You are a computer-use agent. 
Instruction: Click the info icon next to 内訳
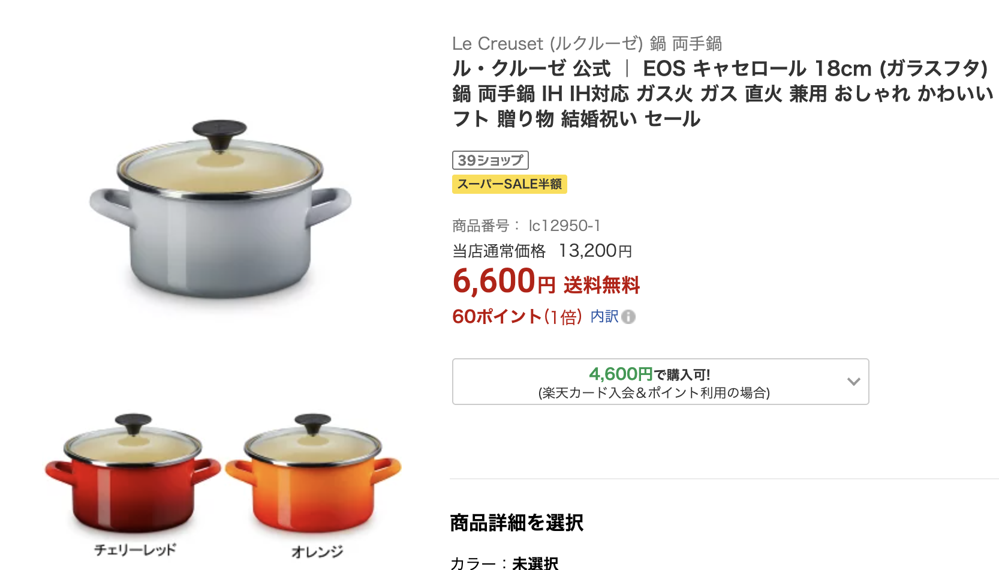(x=628, y=317)
